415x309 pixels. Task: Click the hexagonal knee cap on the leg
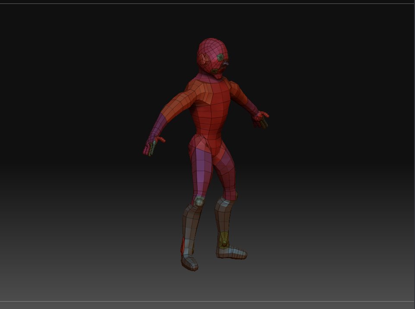coord(198,202)
